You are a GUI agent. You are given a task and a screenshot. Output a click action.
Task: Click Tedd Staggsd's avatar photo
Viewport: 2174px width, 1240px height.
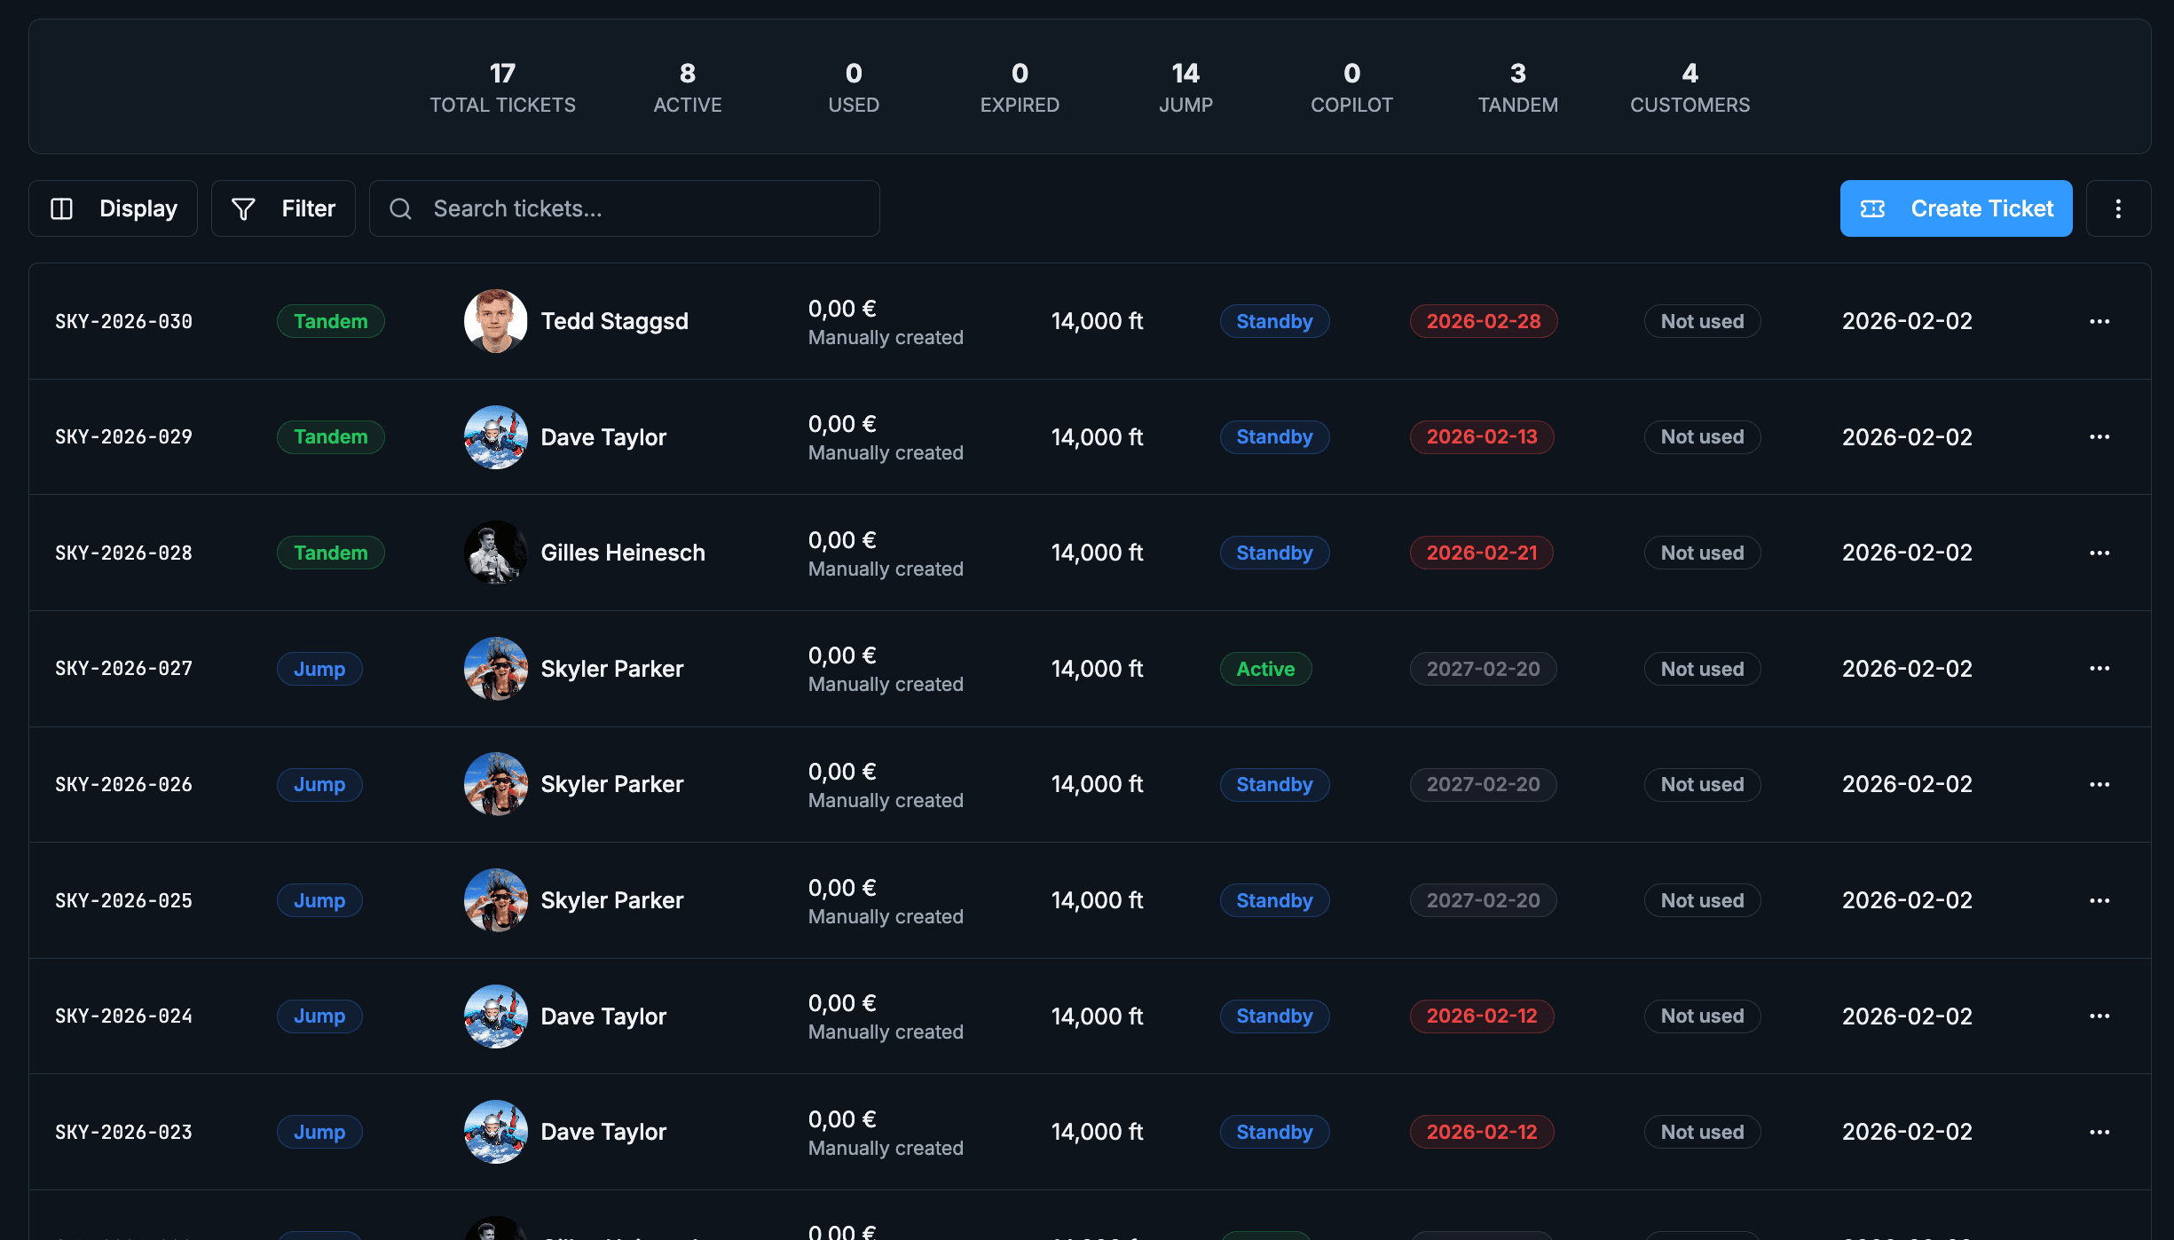(x=495, y=321)
